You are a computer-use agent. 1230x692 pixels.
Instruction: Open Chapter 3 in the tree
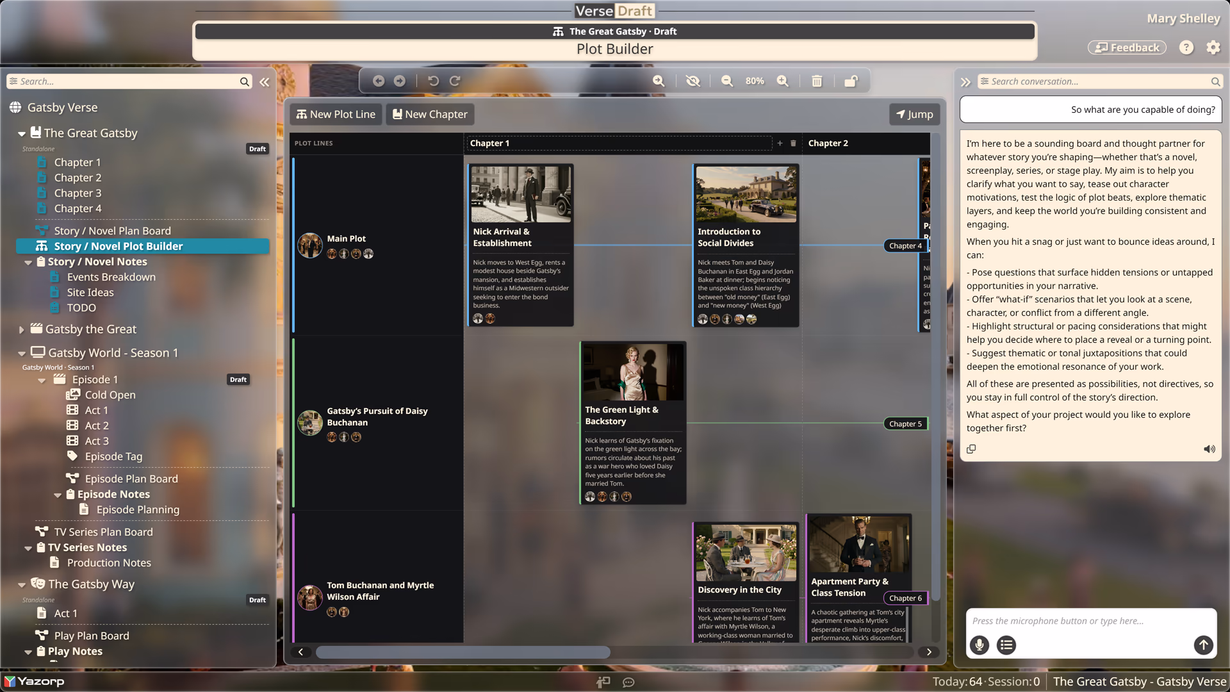click(x=78, y=193)
